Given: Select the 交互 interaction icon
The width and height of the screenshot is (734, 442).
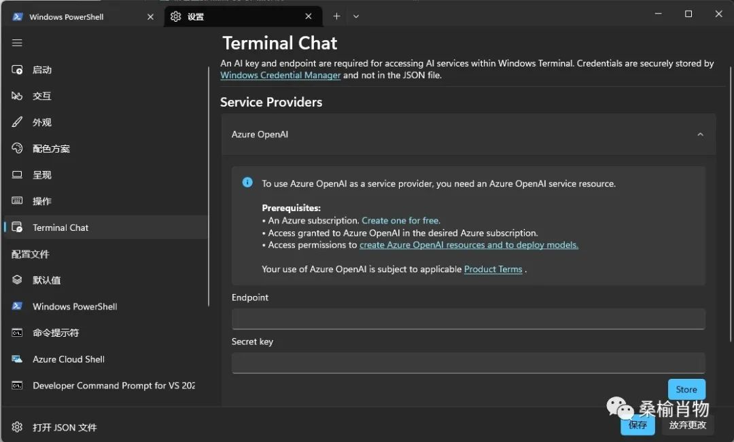Looking at the screenshot, I should click(18, 96).
